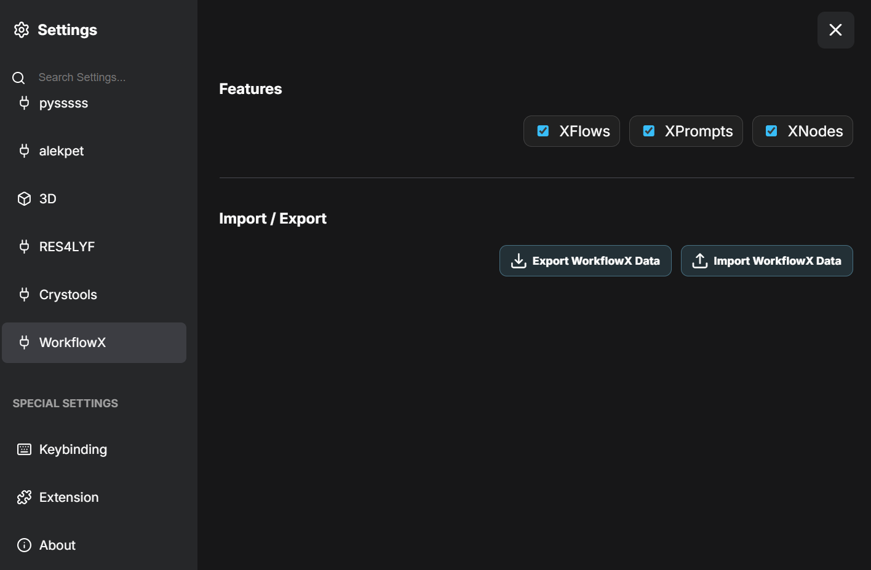Open the About section
Screen dimensions: 871x570
[94, 545]
